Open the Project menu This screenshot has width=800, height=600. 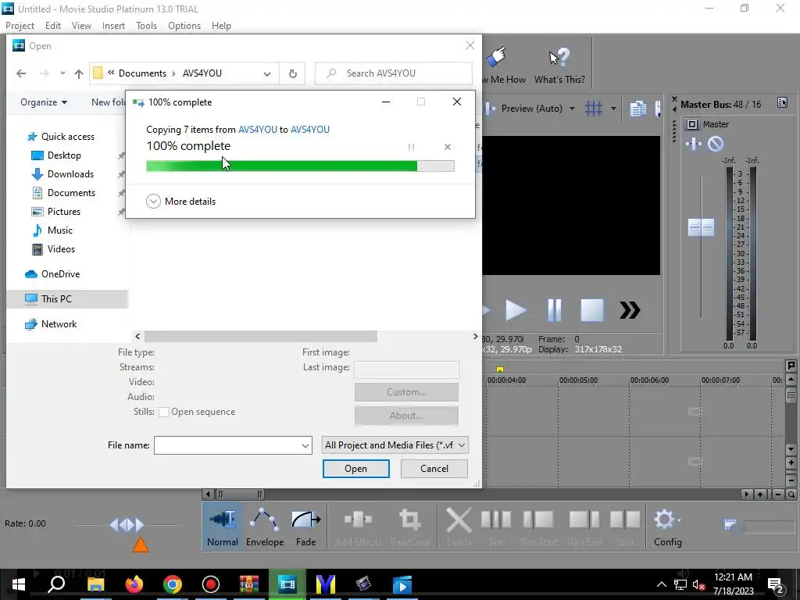tap(20, 26)
